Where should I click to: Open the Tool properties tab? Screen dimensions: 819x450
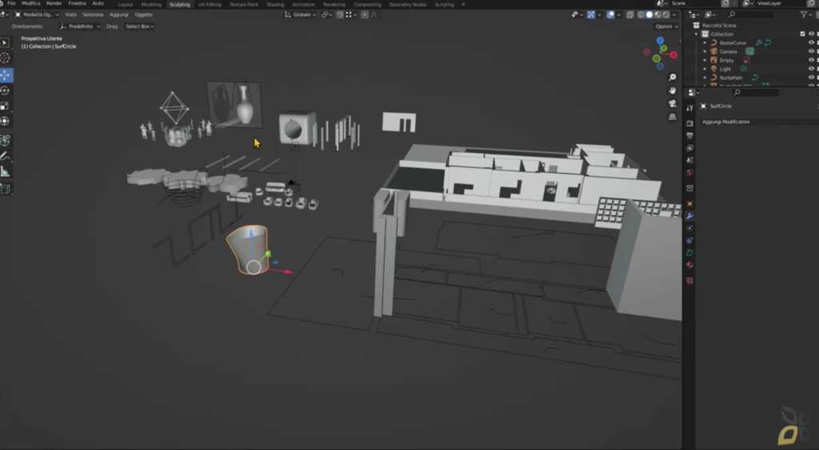pyautogui.click(x=690, y=108)
